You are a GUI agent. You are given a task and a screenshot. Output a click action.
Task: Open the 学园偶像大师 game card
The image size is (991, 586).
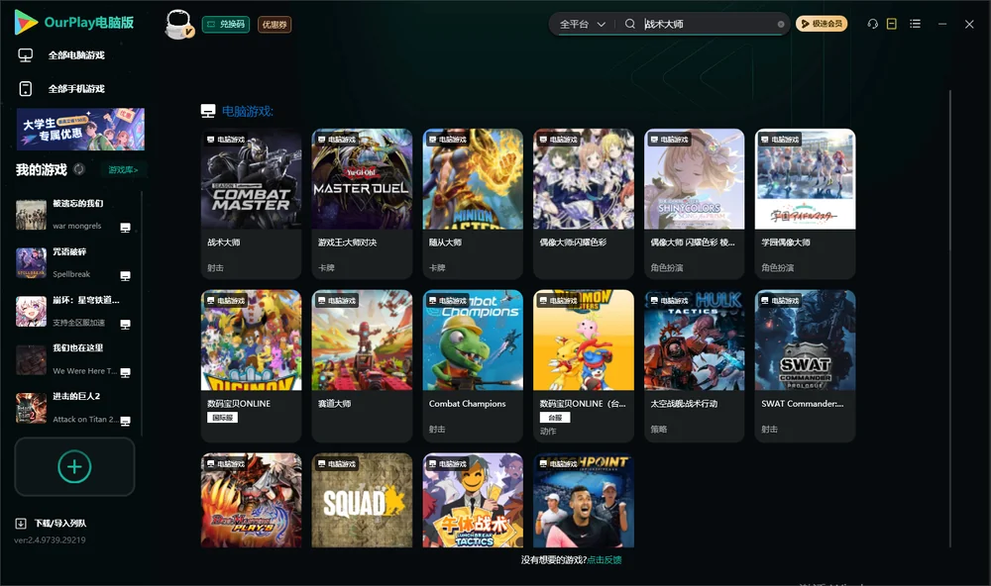point(805,203)
